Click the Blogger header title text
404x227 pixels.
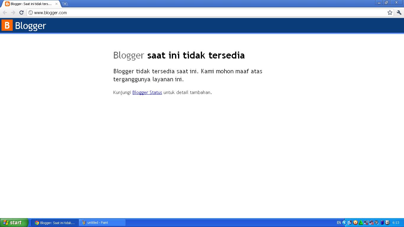pyautogui.click(x=30, y=26)
